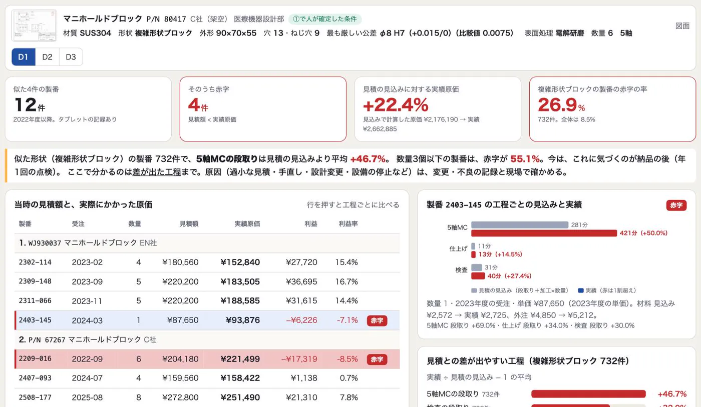Switch to the D3 tab
The height and width of the screenshot is (407, 701).
[71, 57]
